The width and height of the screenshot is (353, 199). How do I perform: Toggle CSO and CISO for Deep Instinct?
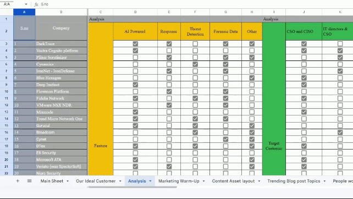tap(304, 85)
